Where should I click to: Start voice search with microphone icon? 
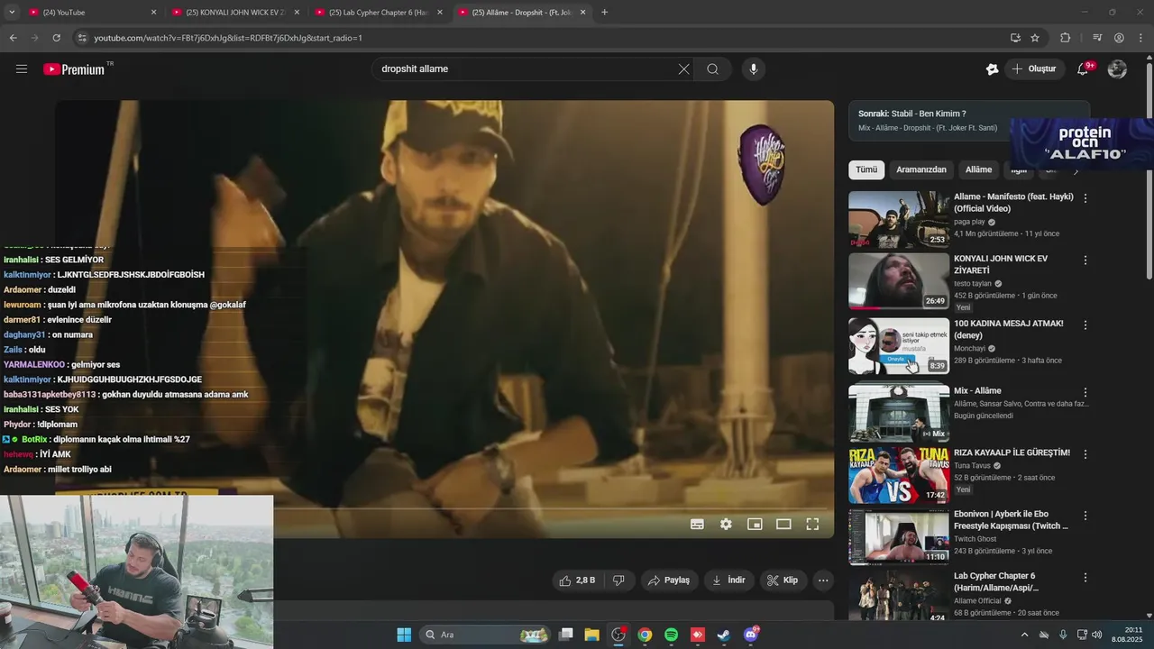(x=754, y=69)
